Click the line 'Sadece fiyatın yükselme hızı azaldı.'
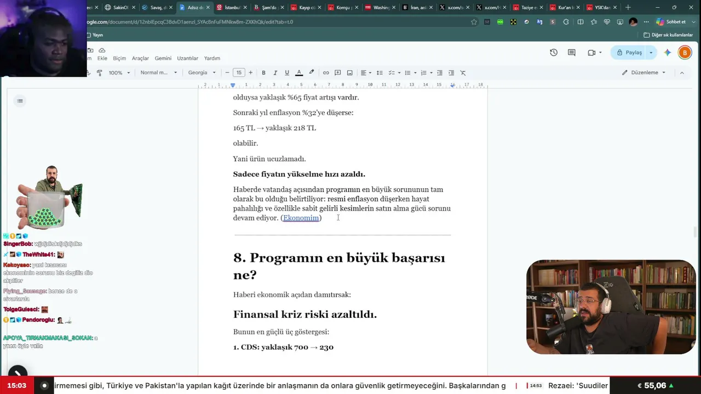 click(x=299, y=174)
